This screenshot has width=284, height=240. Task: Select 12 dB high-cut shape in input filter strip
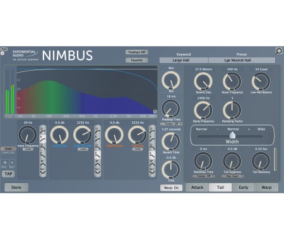tap(43, 147)
